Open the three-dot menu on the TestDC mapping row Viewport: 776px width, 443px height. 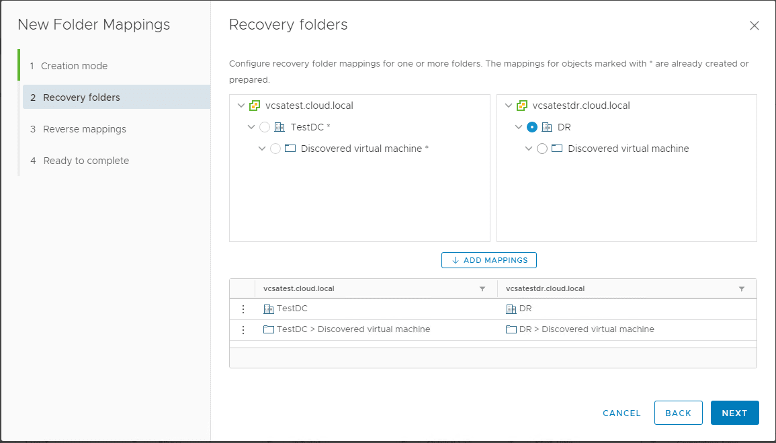click(x=243, y=309)
